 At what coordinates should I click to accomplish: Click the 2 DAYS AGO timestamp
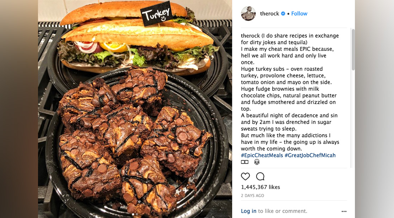[253, 196]
